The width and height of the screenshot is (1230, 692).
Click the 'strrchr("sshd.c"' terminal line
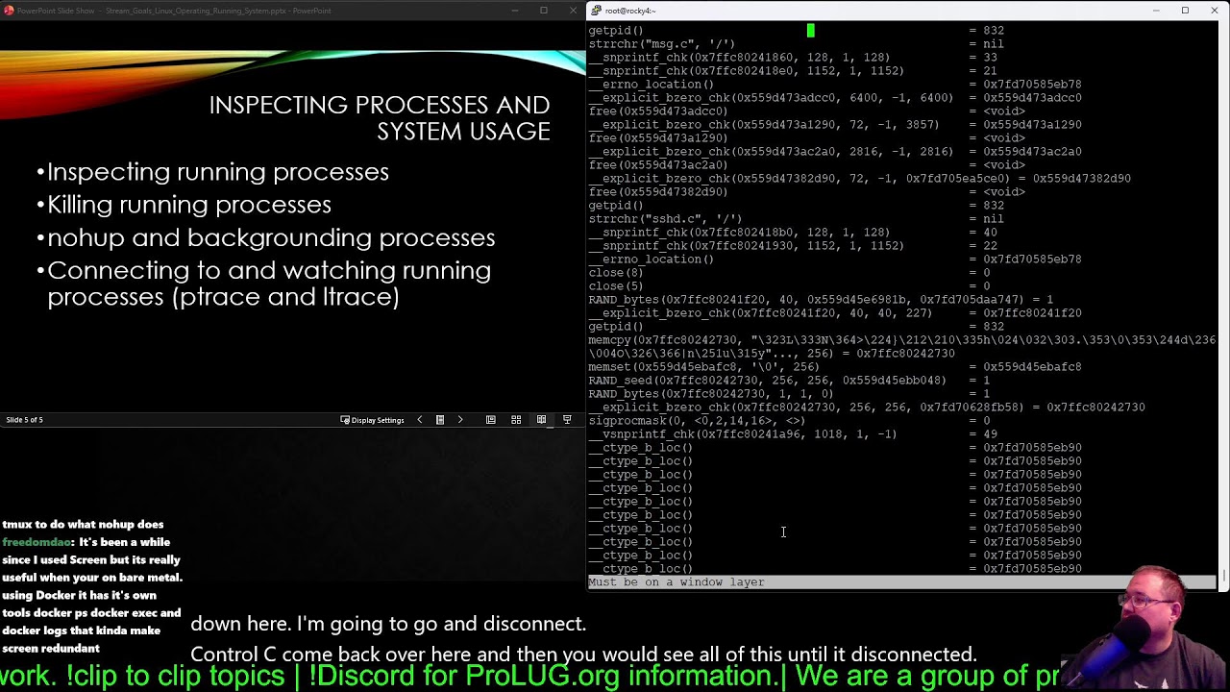coord(796,219)
